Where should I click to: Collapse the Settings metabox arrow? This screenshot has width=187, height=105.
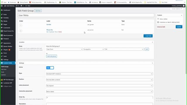click(152, 63)
